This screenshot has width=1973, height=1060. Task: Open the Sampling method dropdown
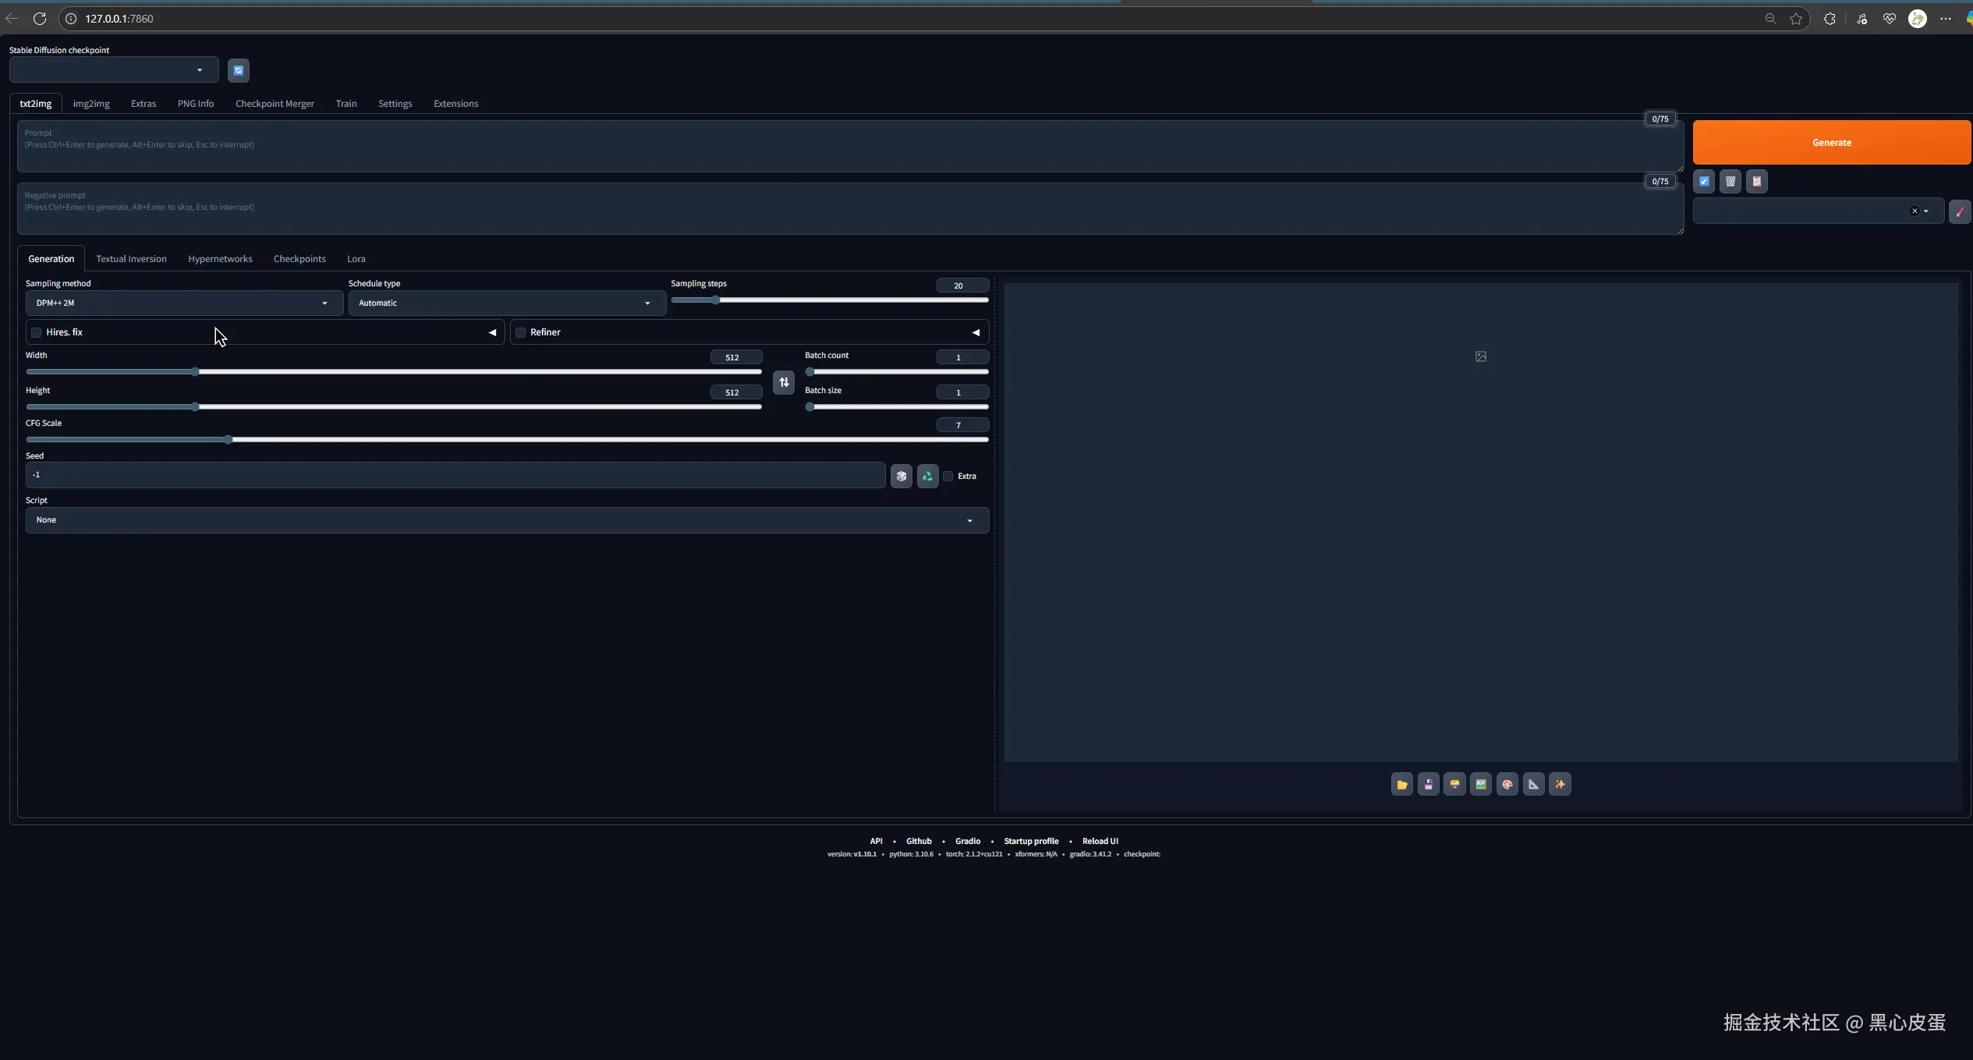click(x=184, y=303)
